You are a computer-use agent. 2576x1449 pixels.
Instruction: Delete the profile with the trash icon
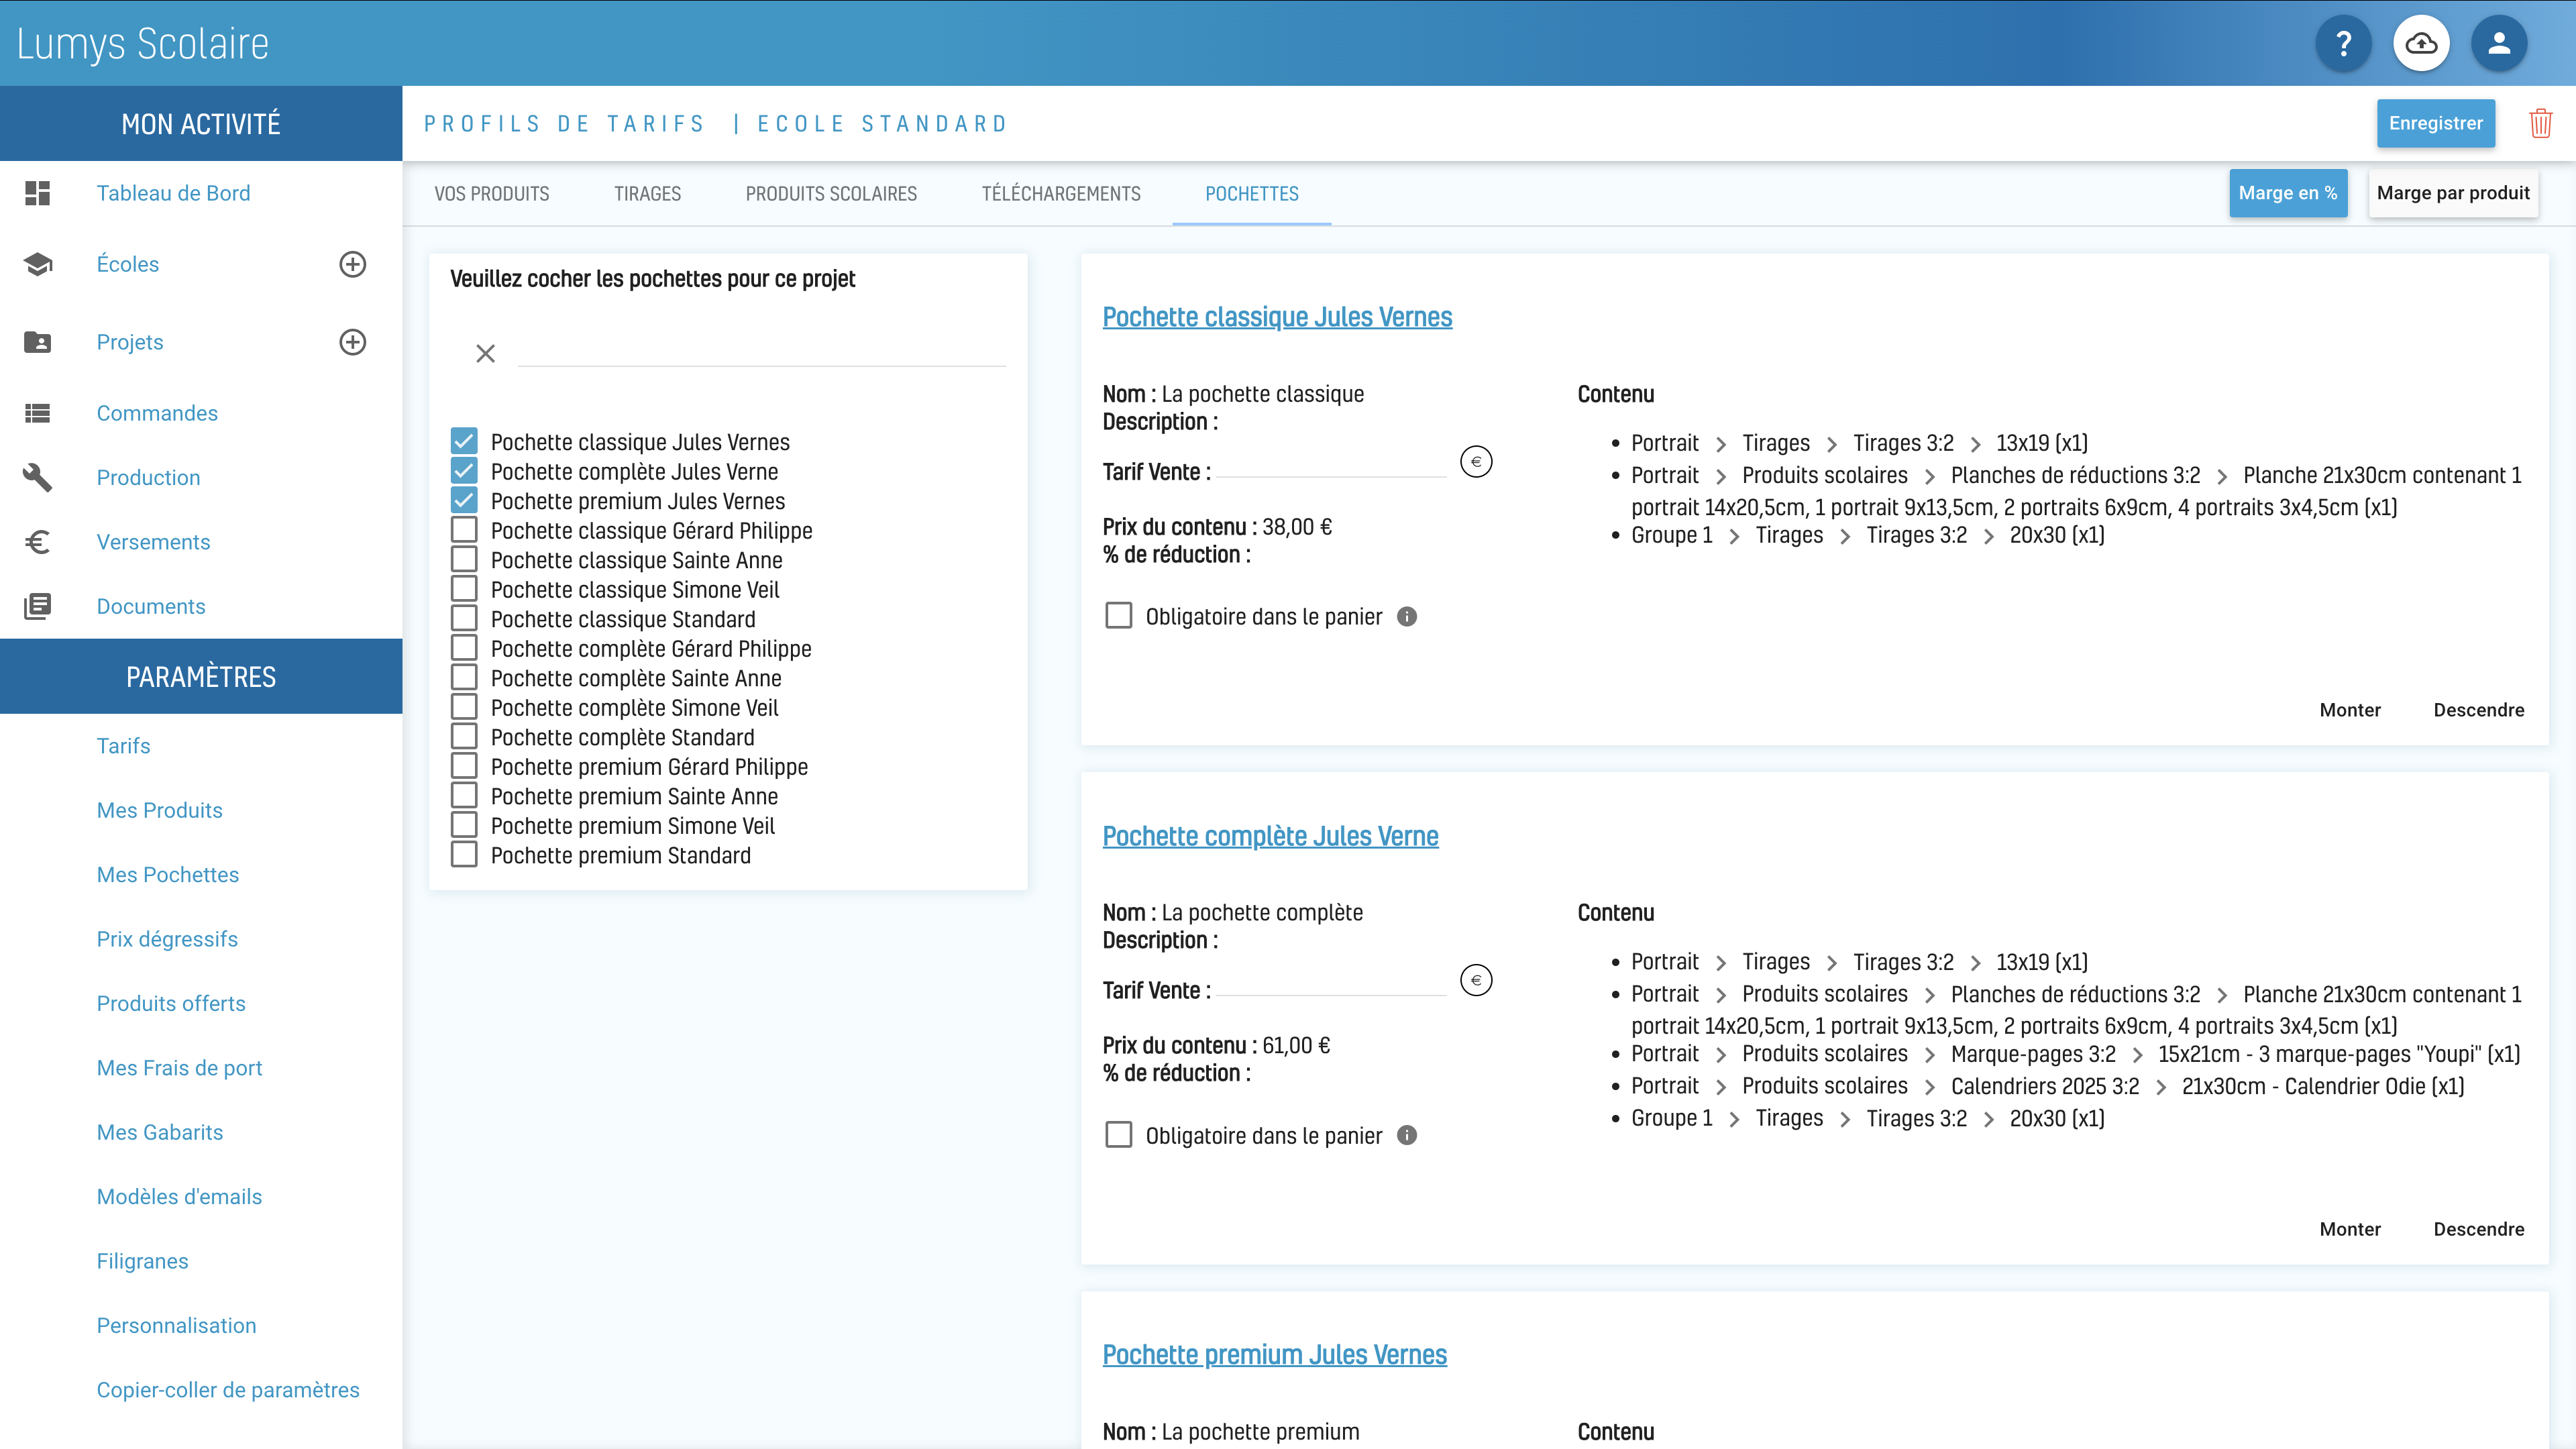coord(2541,123)
